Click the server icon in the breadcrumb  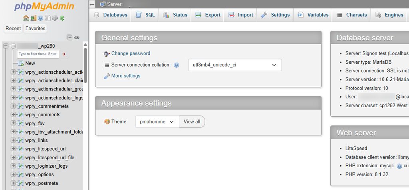tap(103, 4)
